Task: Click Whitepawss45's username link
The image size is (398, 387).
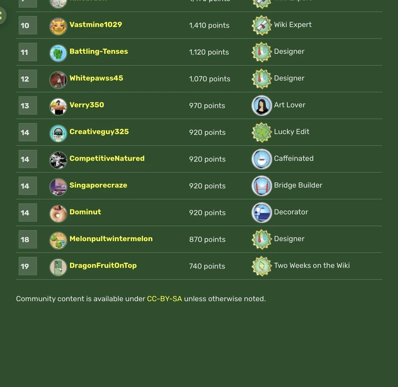Action: (96, 78)
